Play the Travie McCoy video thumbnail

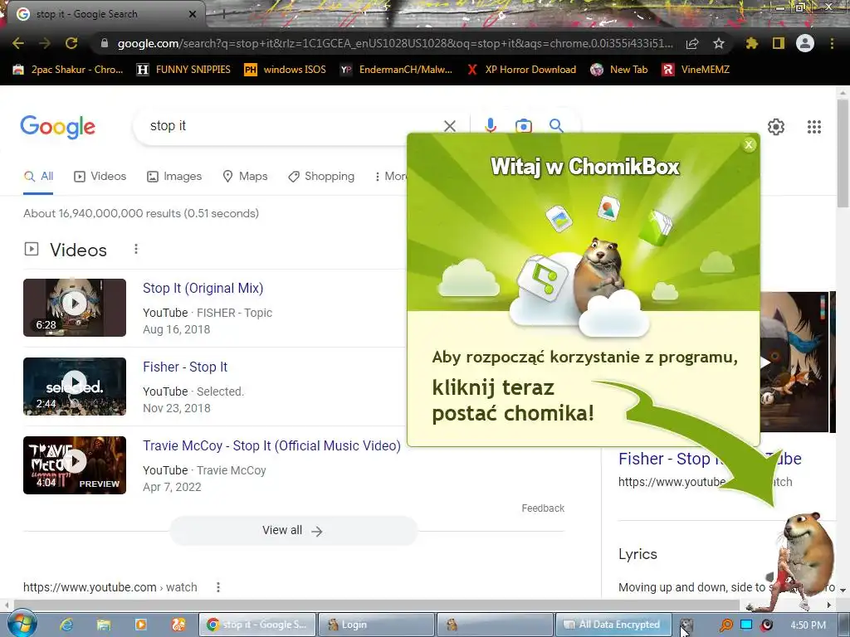coord(75,465)
